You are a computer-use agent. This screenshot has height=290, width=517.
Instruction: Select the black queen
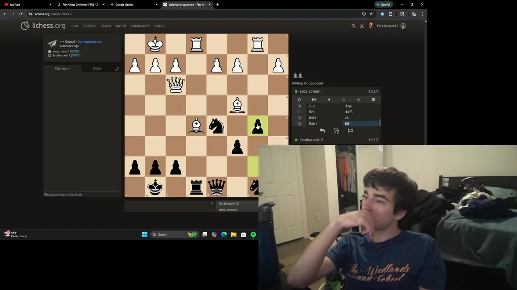point(216,187)
